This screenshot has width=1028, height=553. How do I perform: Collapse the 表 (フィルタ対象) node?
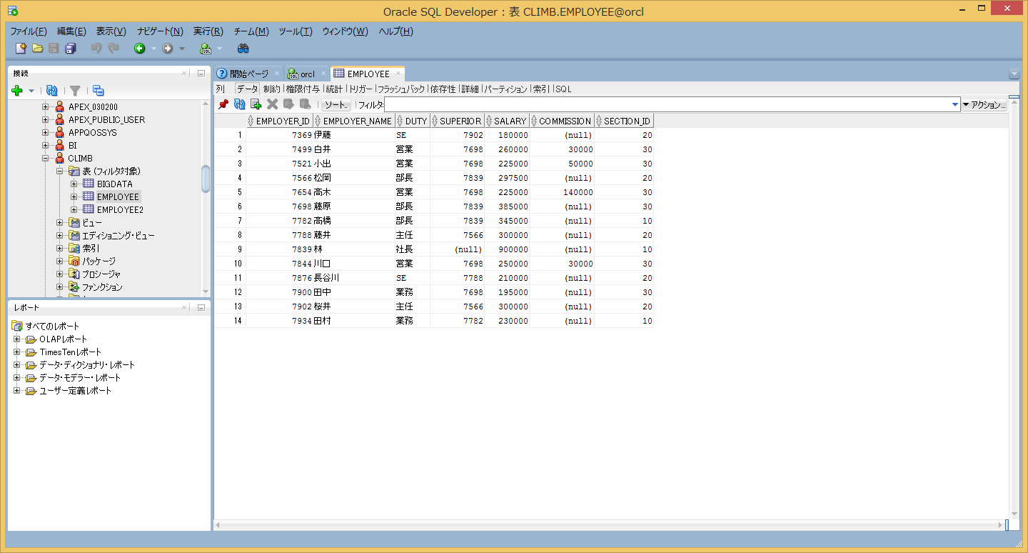coord(60,171)
